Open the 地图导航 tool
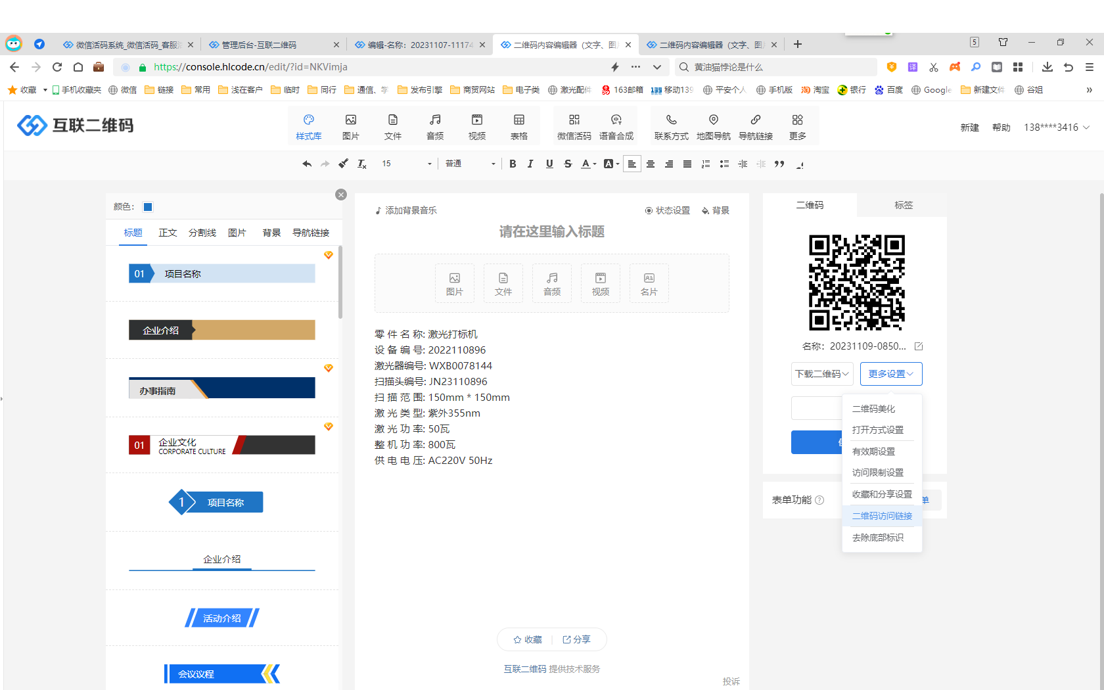Image resolution: width=1104 pixels, height=690 pixels. (713, 126)
